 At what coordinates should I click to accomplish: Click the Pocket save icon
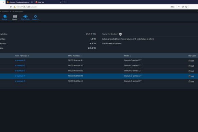click(183, 7)
